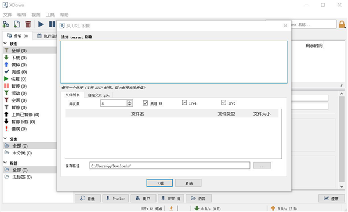Open the 内容 details tab
The height and width of the screenshot is (212, 348).
(198, 198)
